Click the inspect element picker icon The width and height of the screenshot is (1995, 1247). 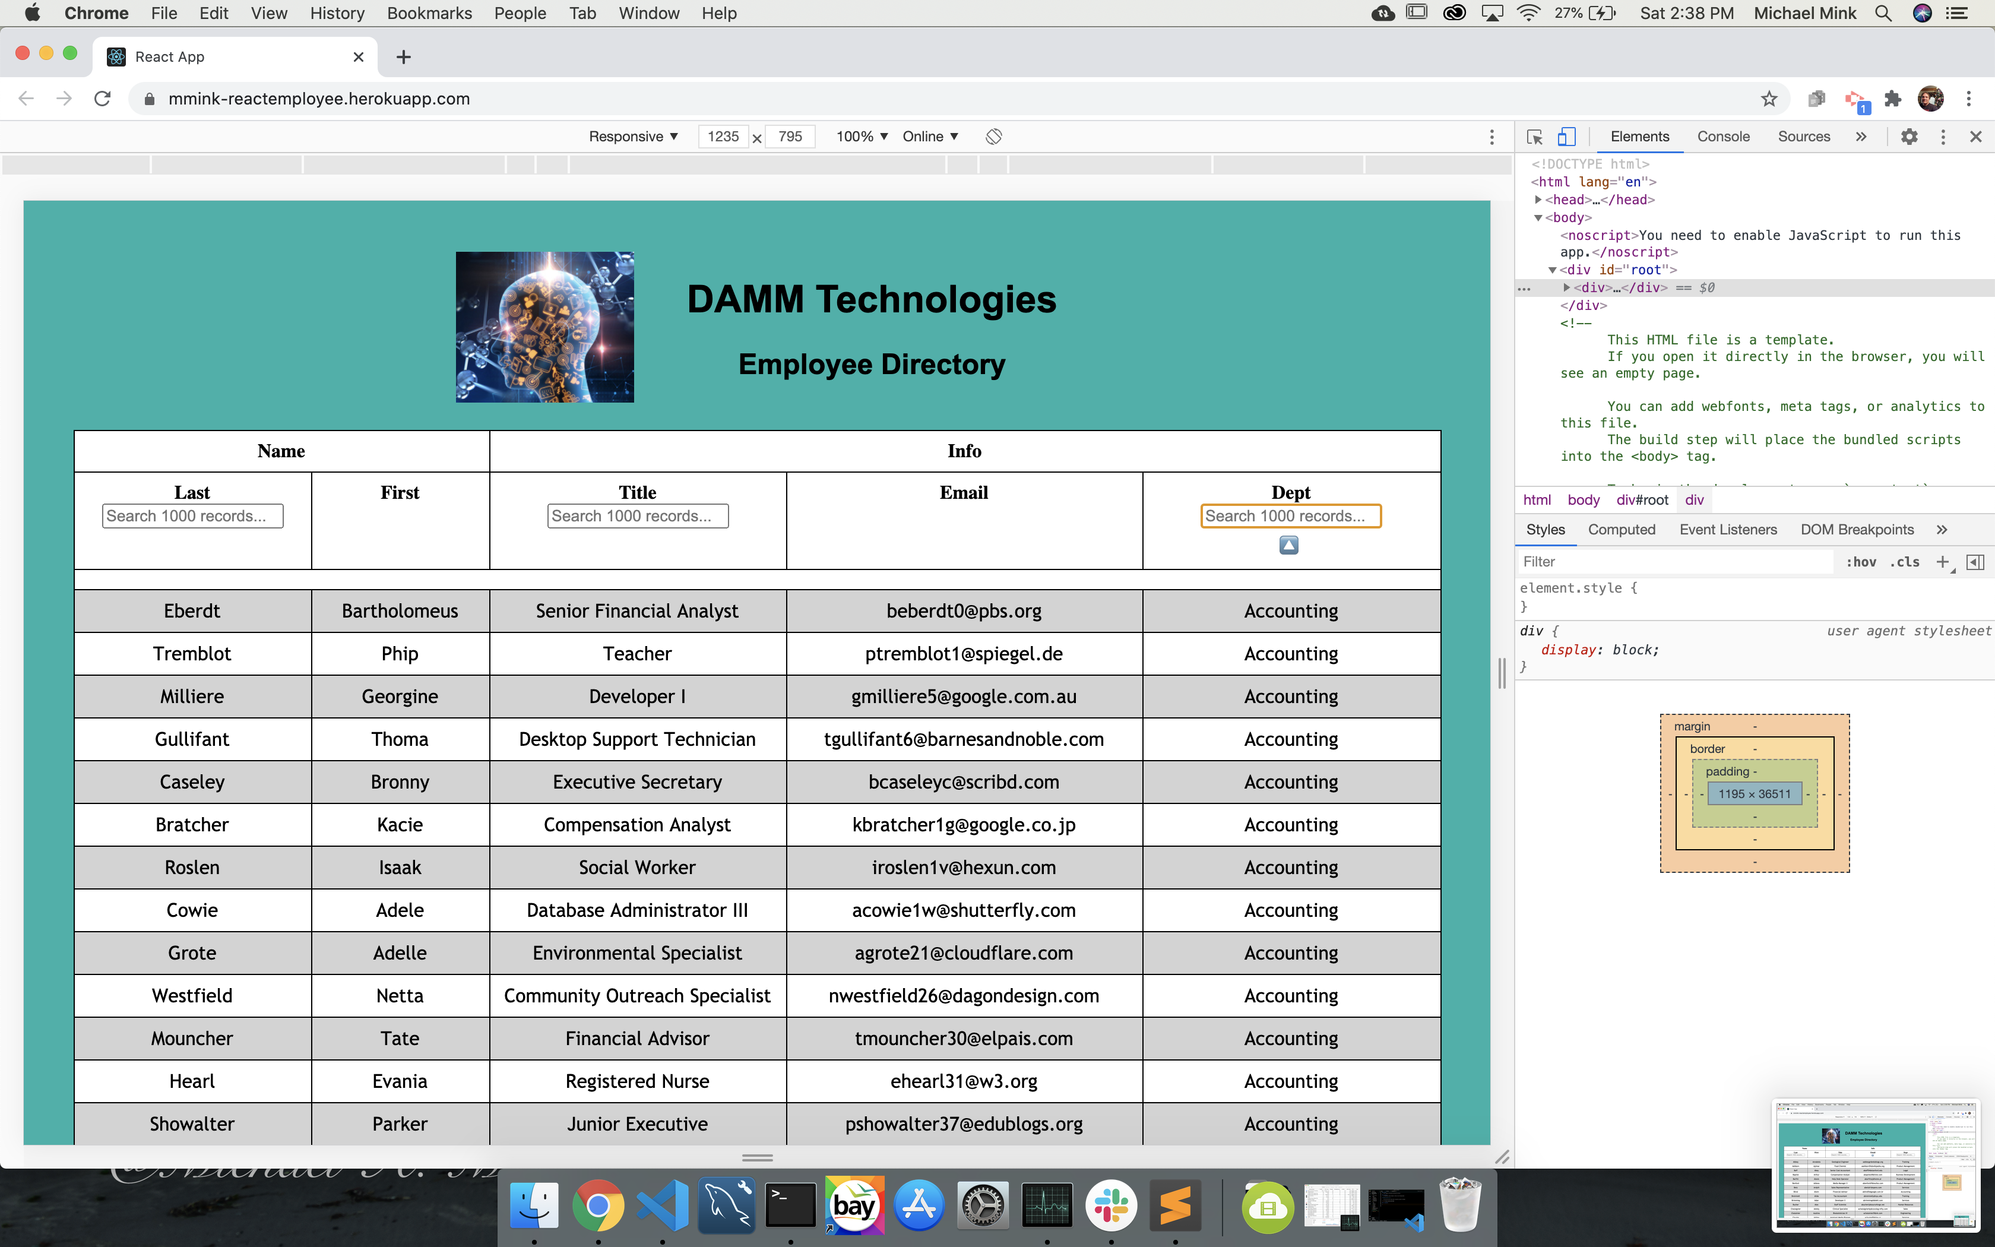pos(1534,137)
